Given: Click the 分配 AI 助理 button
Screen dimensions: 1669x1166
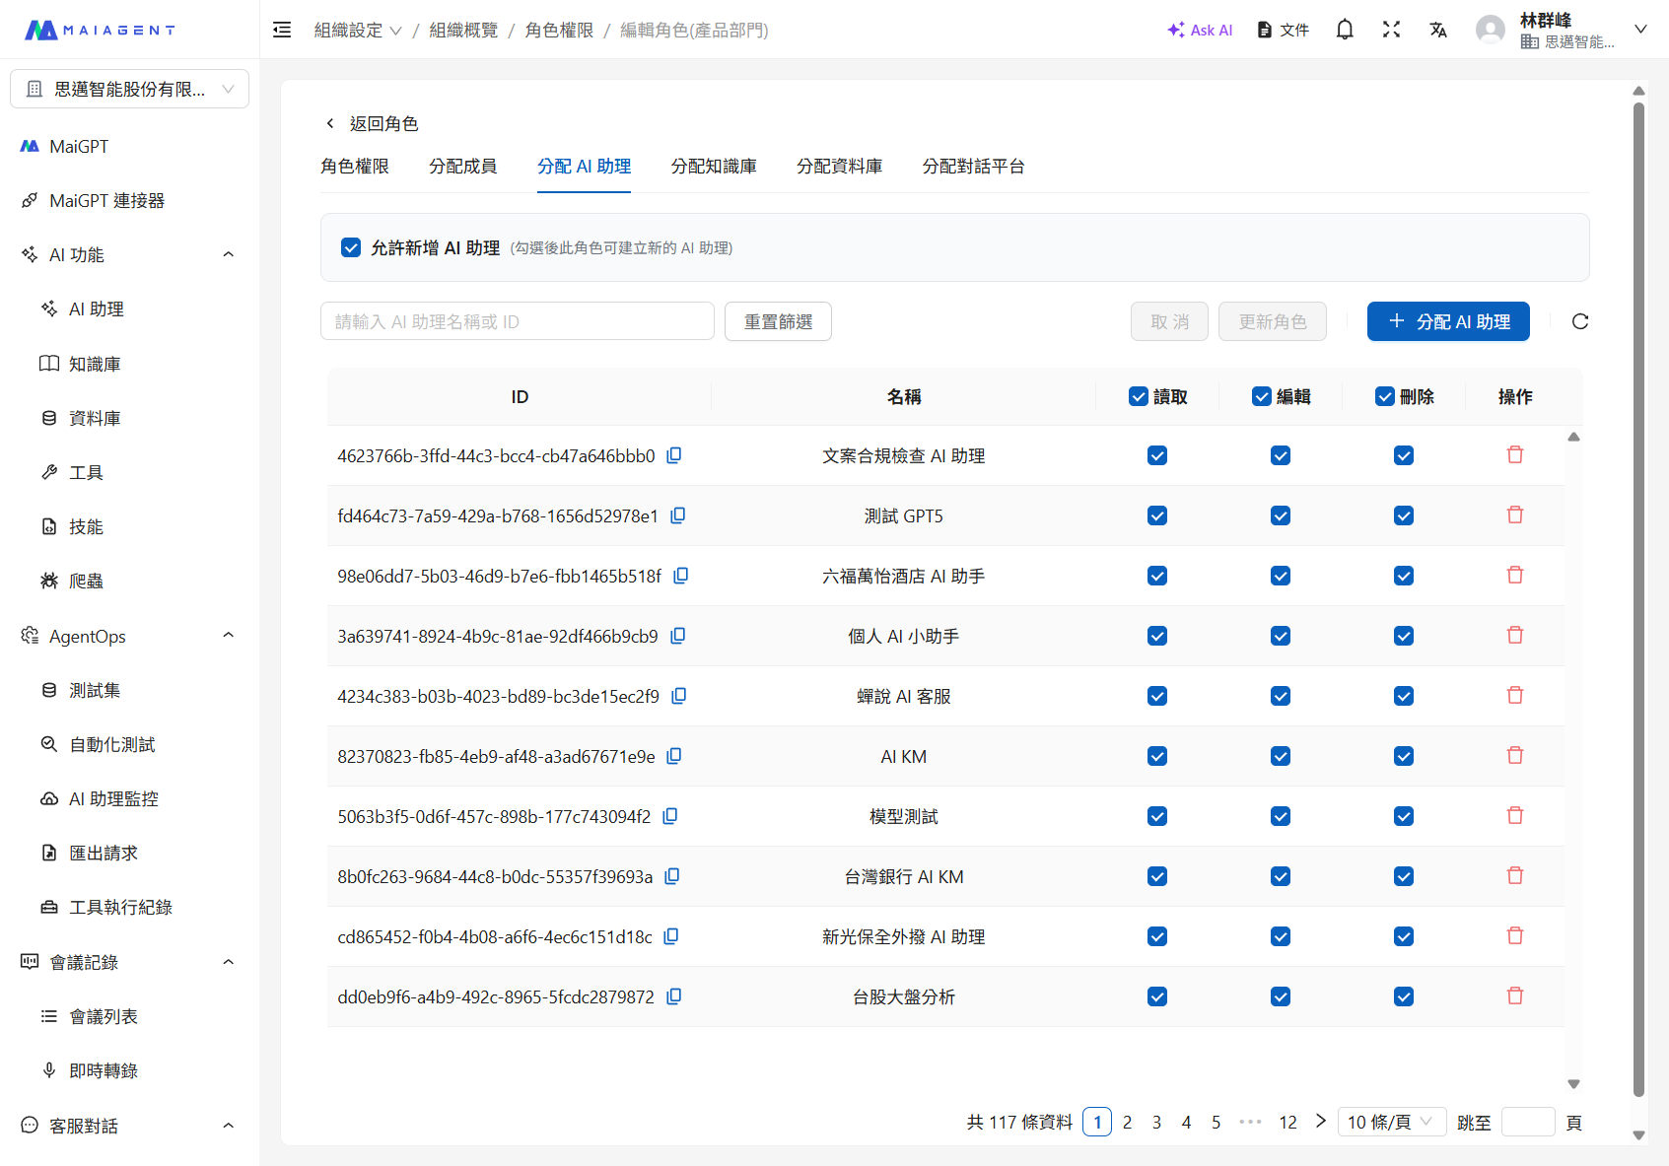Looking at the screenshot, I should coord(1447,321).
